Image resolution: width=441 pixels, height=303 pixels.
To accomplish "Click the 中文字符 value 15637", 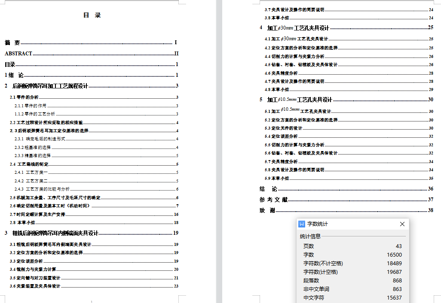I will [394, 298].
